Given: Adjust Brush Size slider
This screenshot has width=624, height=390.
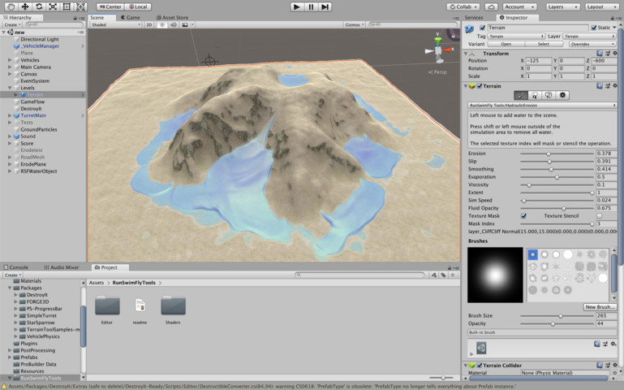Looking at the screenshot, I should coord(557,316).
